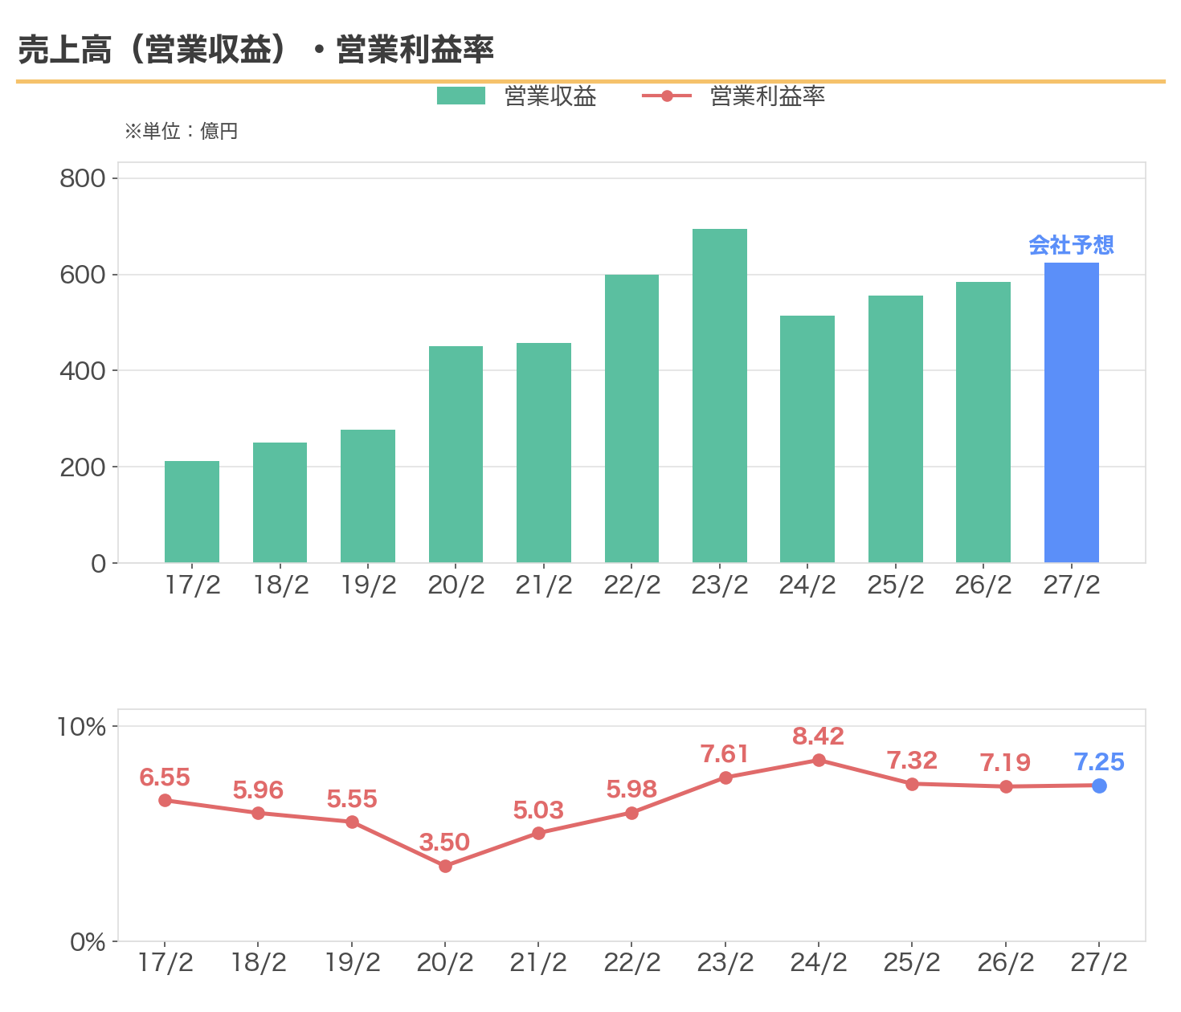Toggle the 営業収益 legend entry
This screenshot has width=1181, height=1012.
pyautogui.click(x=517, y=96)
